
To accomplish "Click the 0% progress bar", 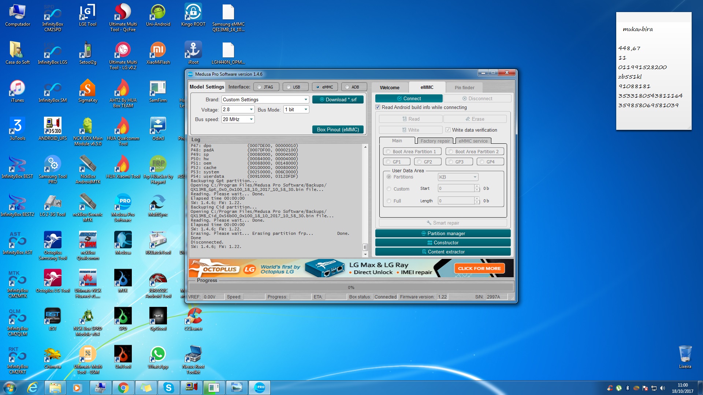I will point(351,287).
